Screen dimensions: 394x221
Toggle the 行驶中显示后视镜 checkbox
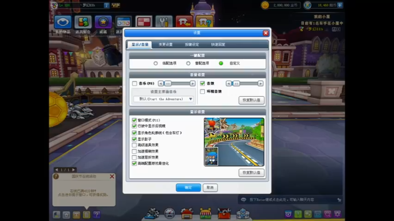(x=134, y=126)
